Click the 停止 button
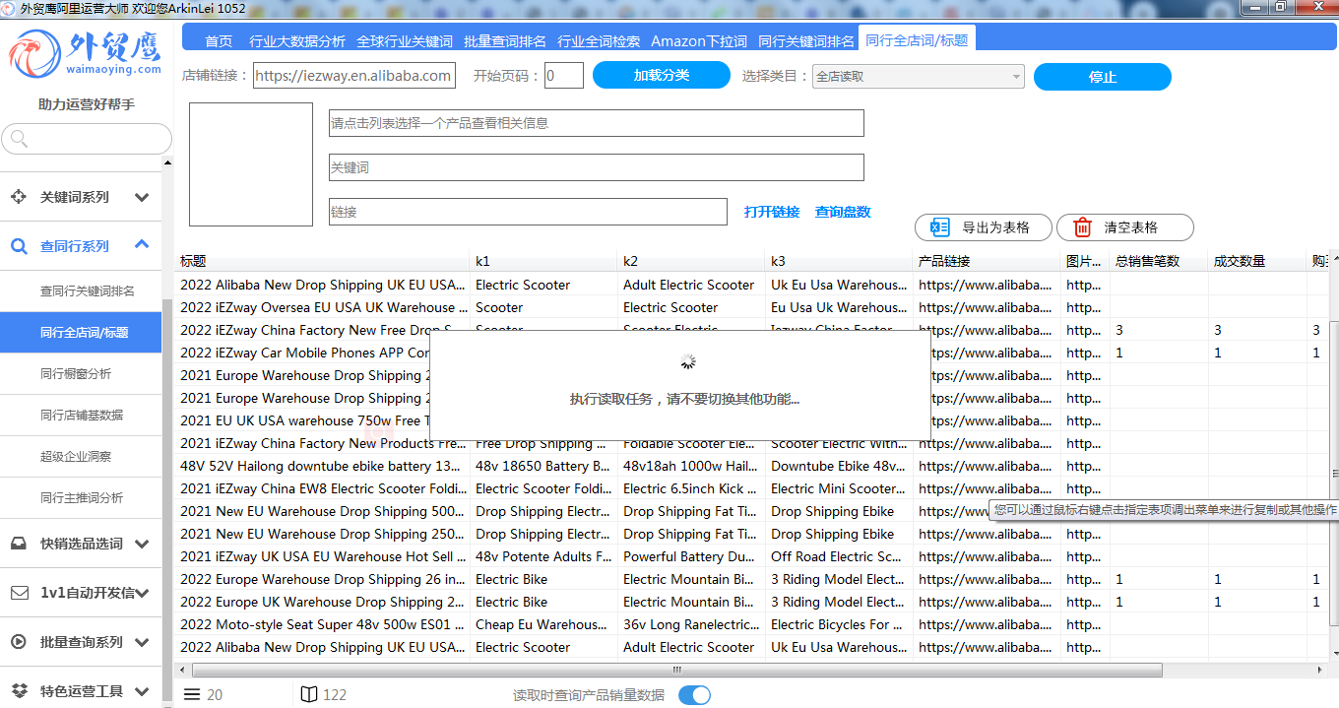 (x=1103, y=77)
